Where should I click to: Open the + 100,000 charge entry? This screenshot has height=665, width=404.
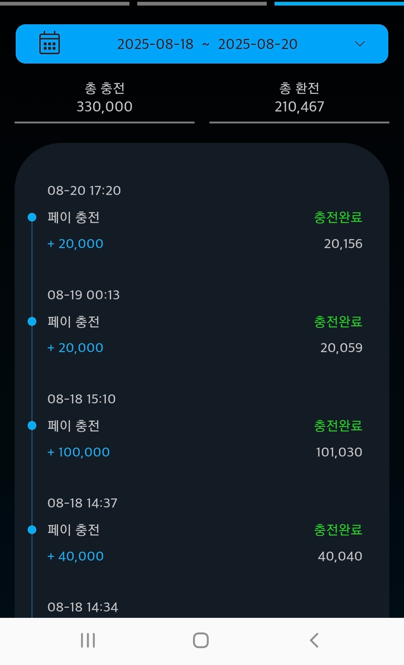tap(79, 452)
